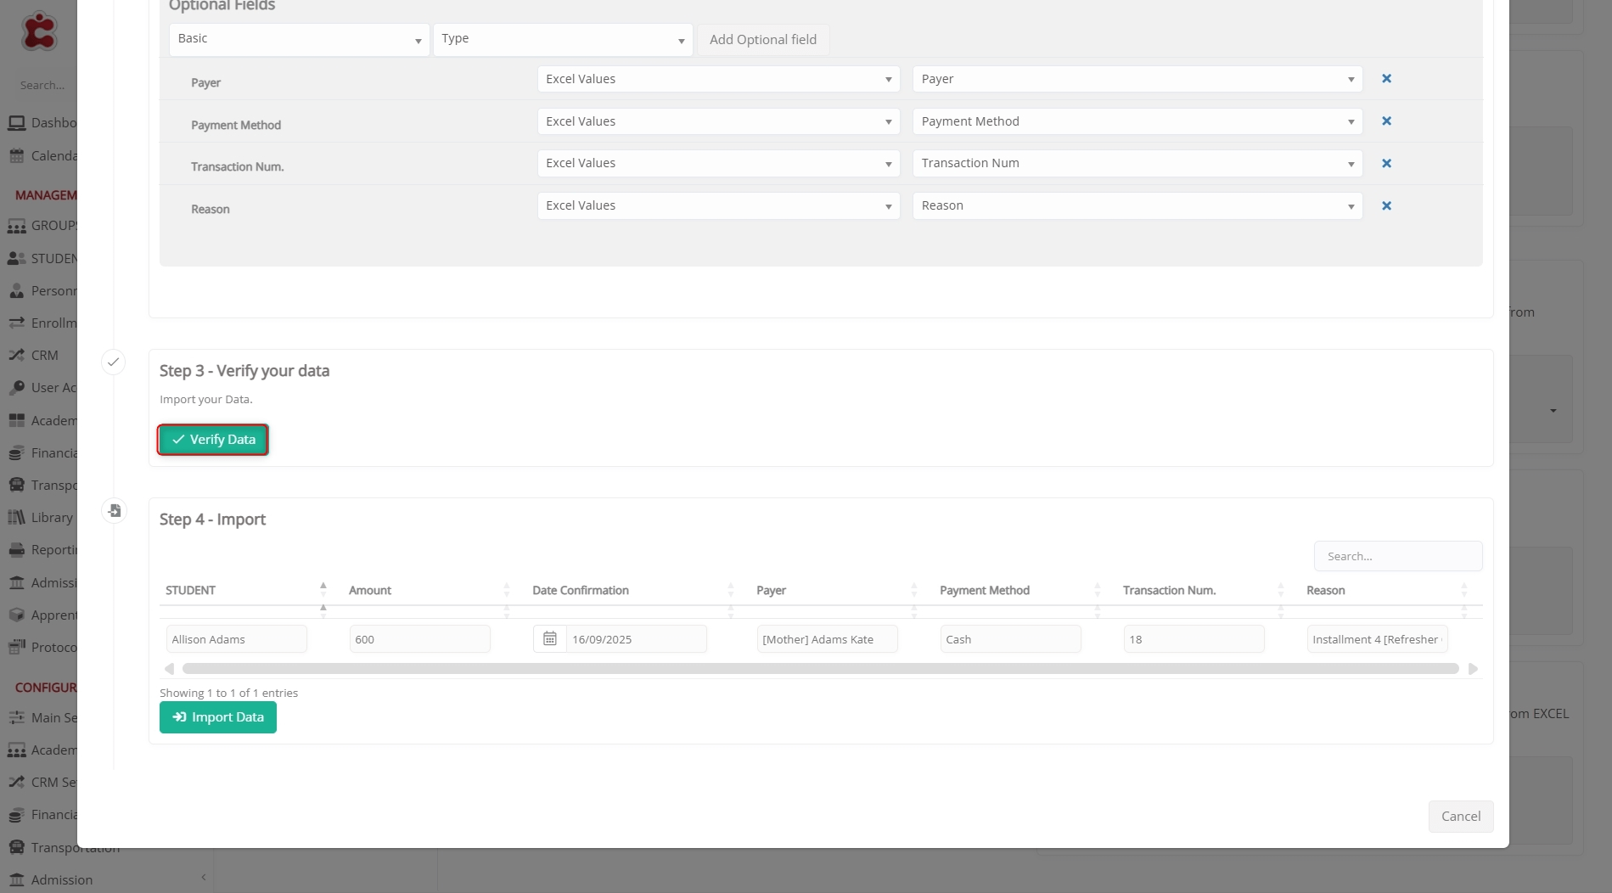Delete the Transaction Num. field row
The height and width of the screenshot is (893, 1612).
pyautogui.click(x=1386, y=164)
